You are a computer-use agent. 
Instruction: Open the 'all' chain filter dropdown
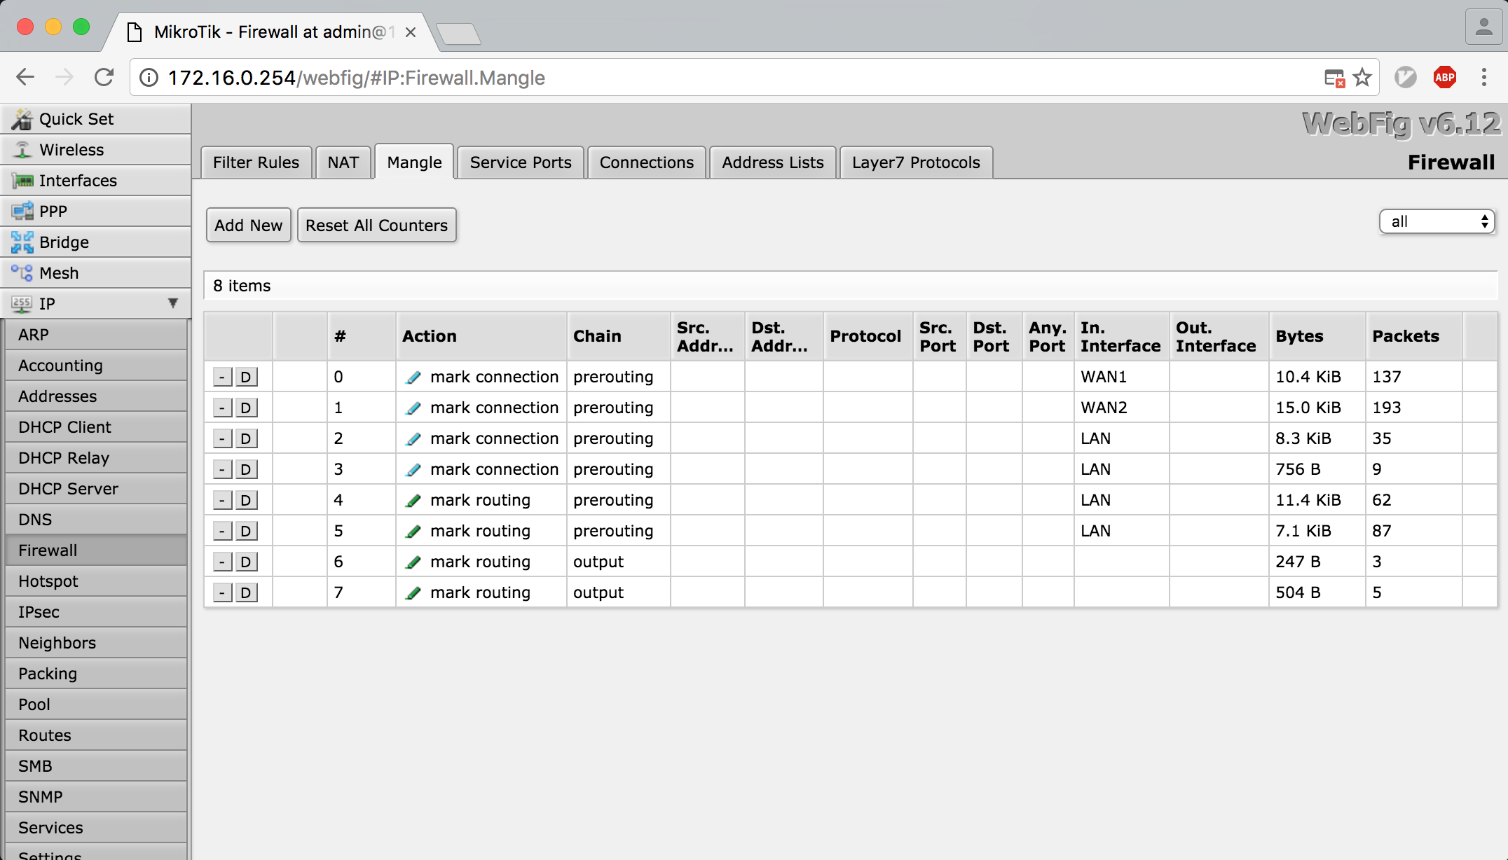tap(1437, 222)
